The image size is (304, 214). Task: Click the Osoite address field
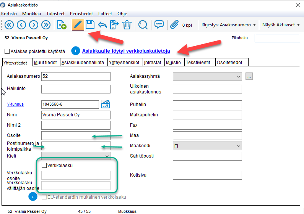point(76,136)
